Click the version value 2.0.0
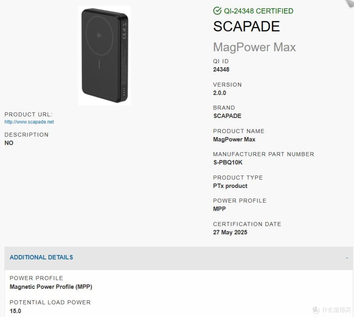Screen dimensions: 354x317 (x=219, y=93)
